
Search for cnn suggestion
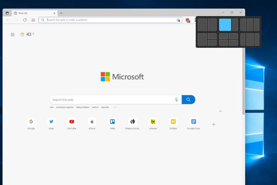coord(52,107)
